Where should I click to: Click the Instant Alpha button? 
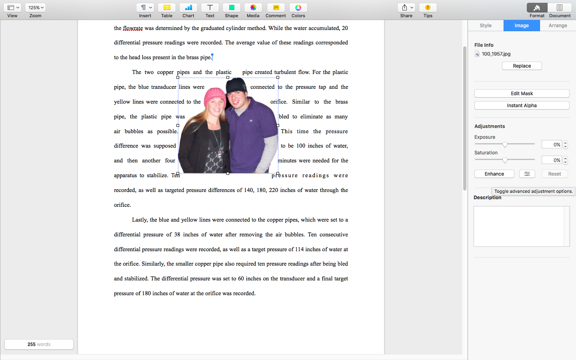tap(522, 105)
